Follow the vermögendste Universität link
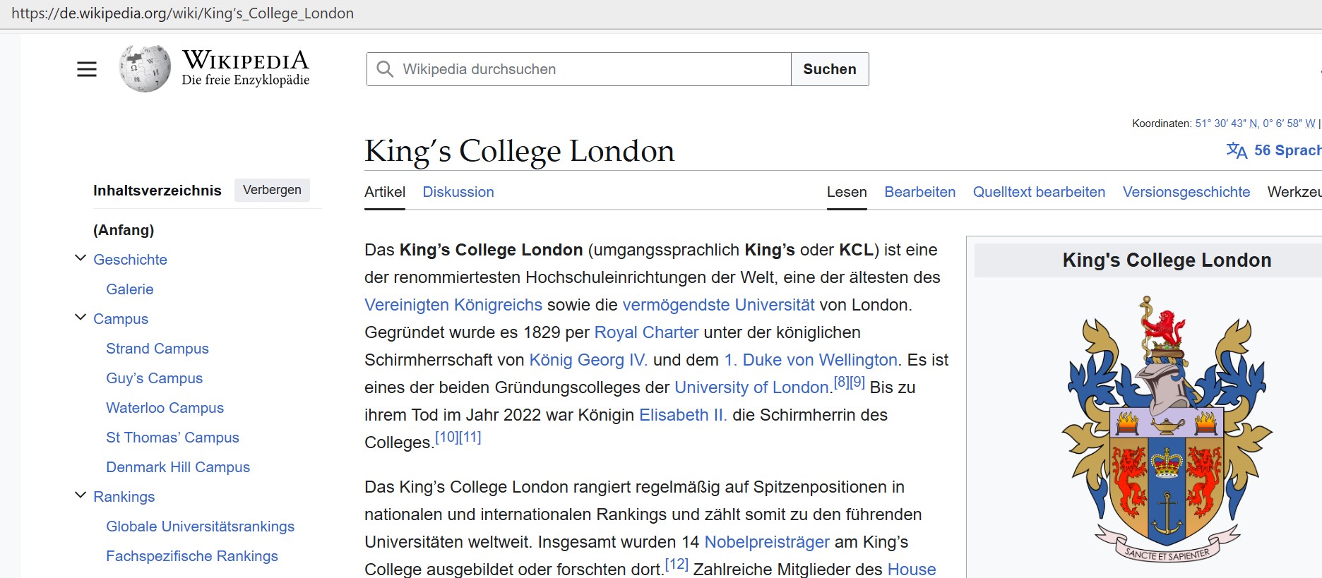1322x578 pixels. click(718, 305)
